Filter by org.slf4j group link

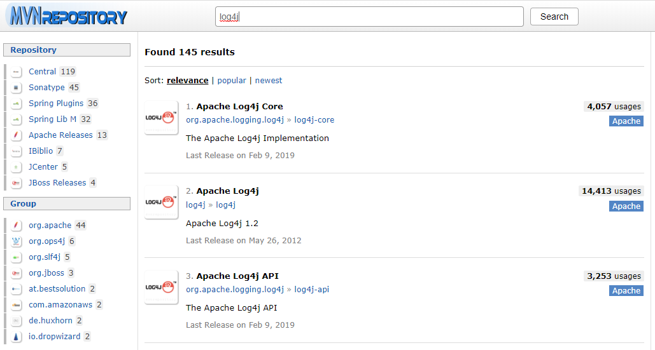tap(45, 257)
